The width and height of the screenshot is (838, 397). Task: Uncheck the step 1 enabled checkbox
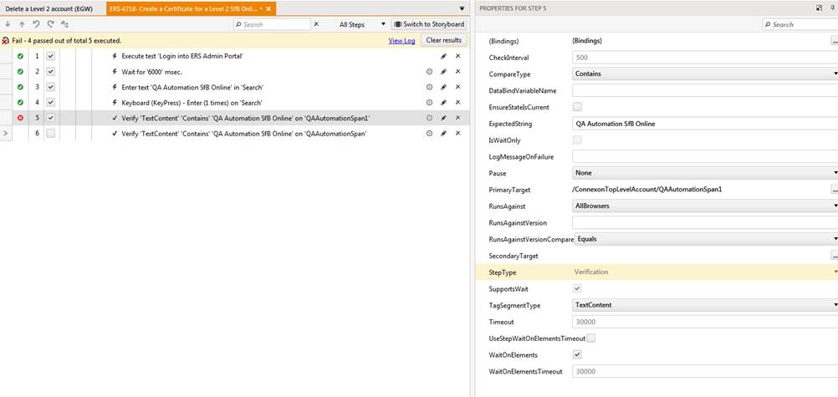[x=51, y=56]
